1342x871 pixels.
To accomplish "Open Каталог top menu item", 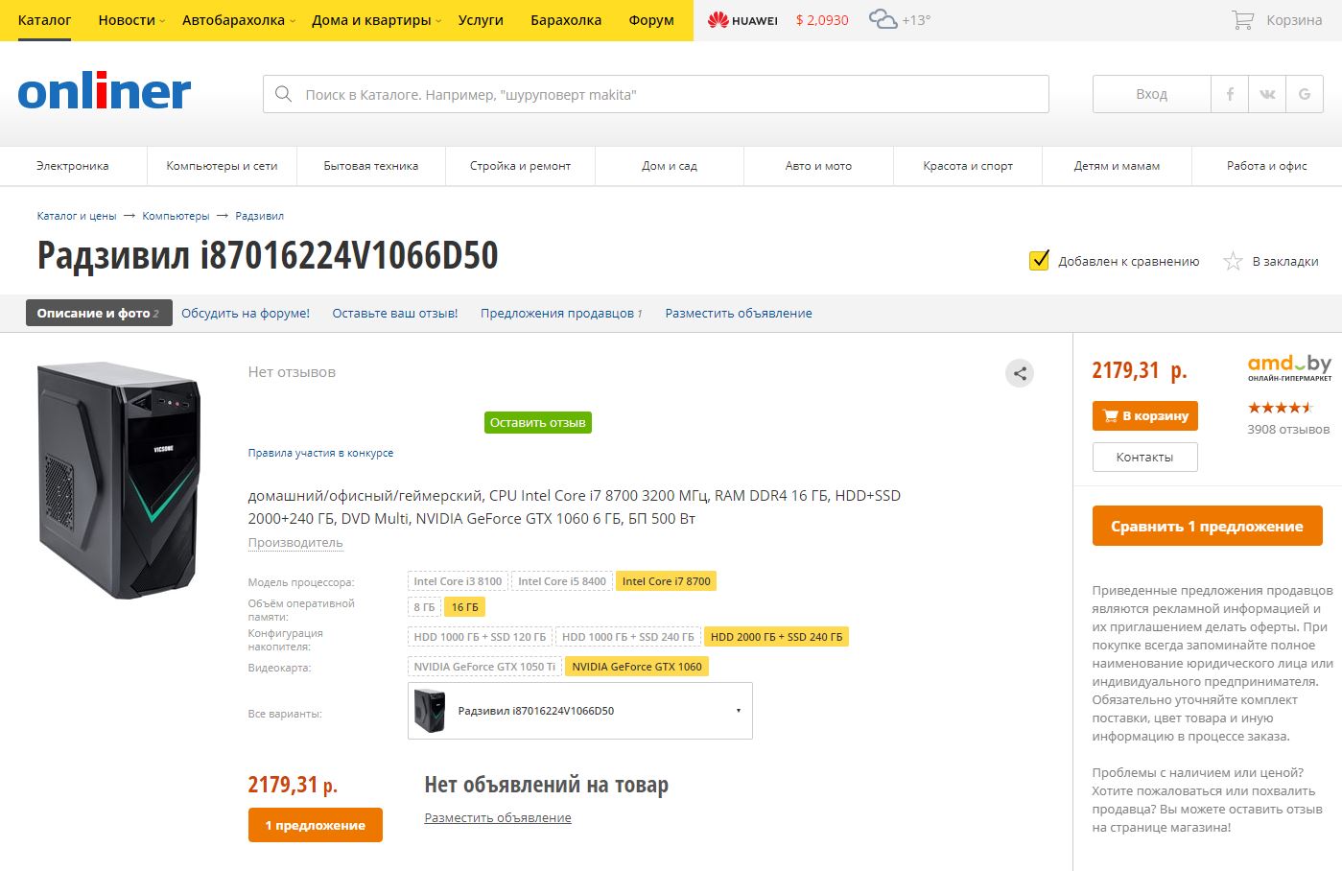I will click(44, 20).
